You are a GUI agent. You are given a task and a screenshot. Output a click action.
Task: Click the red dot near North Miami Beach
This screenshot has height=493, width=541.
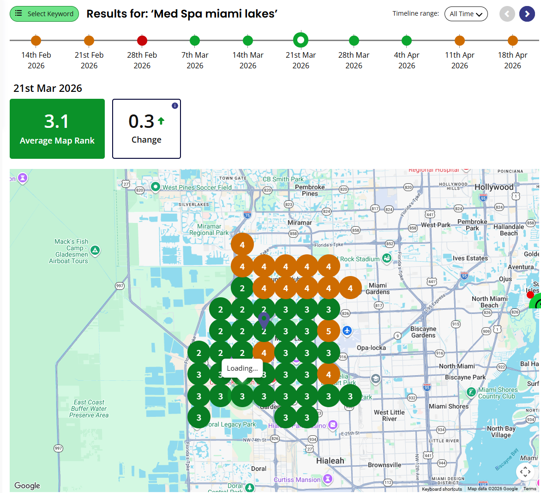pos(530,295)
